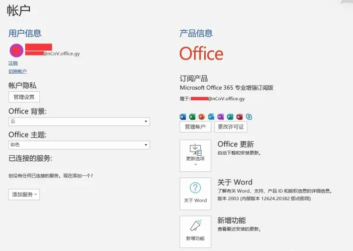
Task: Open the 更新选项 update options button
Action: click(x=196, y=156)
